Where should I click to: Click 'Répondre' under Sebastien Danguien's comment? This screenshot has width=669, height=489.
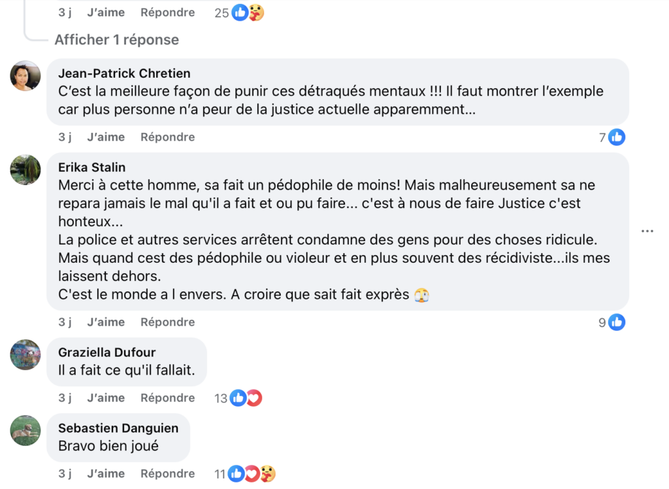click(x=167, y=473)
